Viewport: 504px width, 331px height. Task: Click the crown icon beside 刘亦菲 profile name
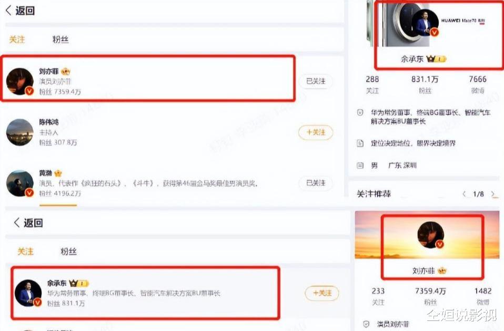(442, 271)
